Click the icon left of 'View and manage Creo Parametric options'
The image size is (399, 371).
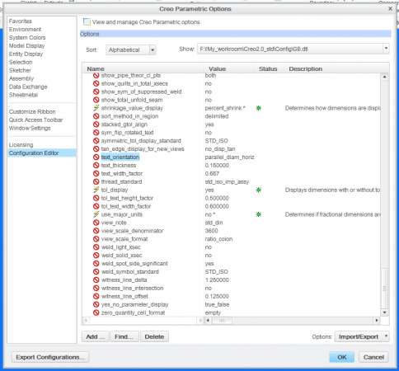click(x=87, y=22)
